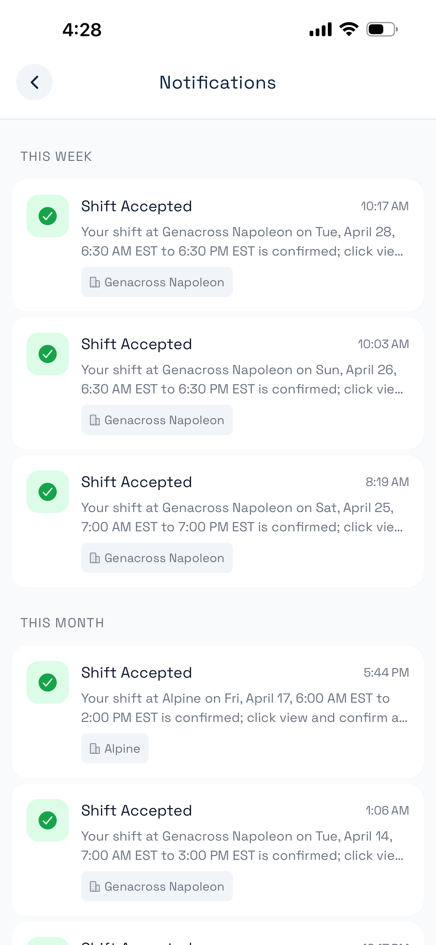Tap the battery icon in status bar
The image size is (436, 945).
tap(382, 29)
